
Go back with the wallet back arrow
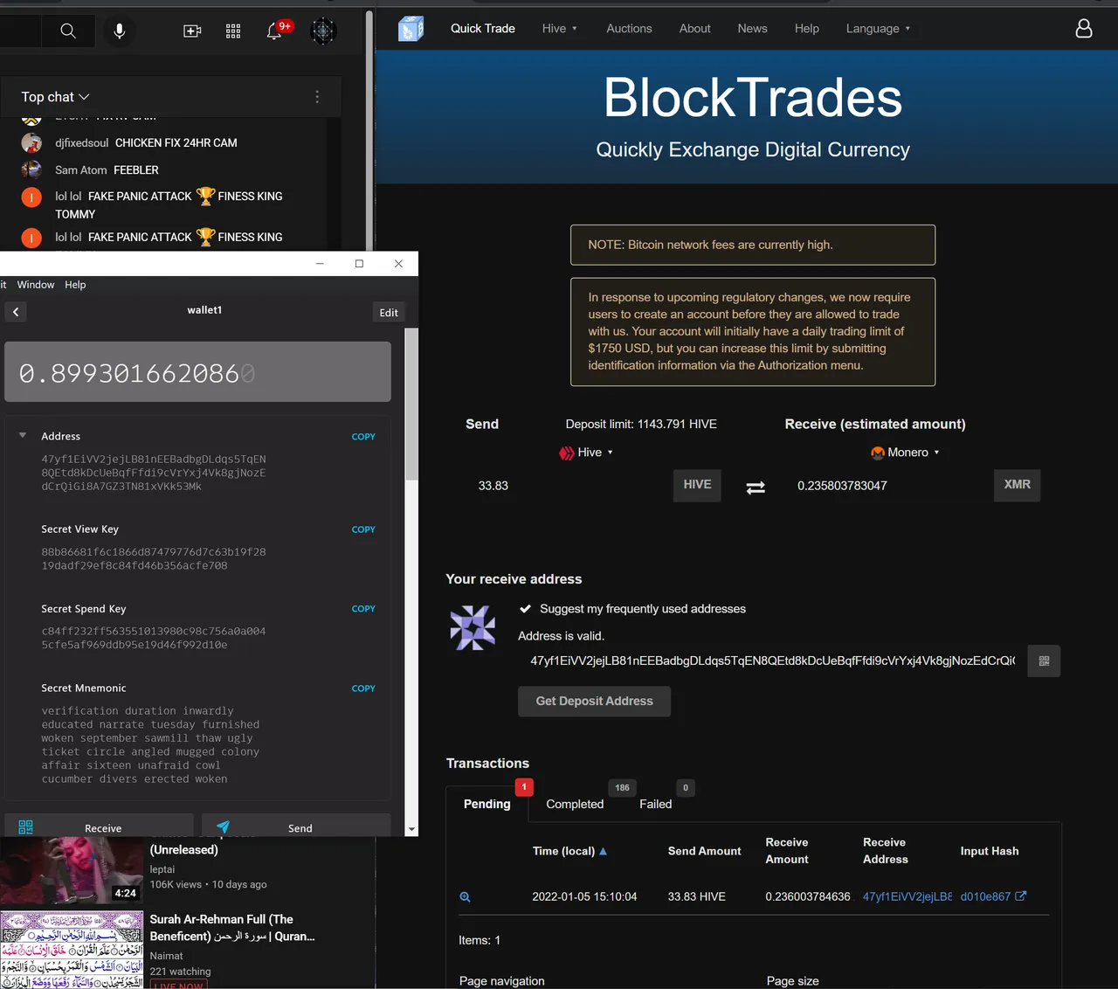[16, 312]
